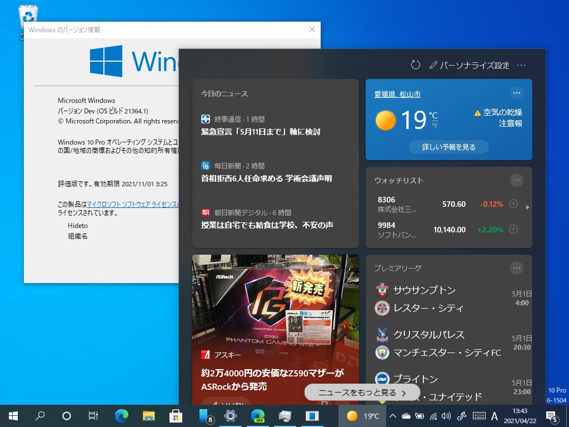Open the ウォッチリスト card options menu
The image size is (569, 427).
[517, 180]
